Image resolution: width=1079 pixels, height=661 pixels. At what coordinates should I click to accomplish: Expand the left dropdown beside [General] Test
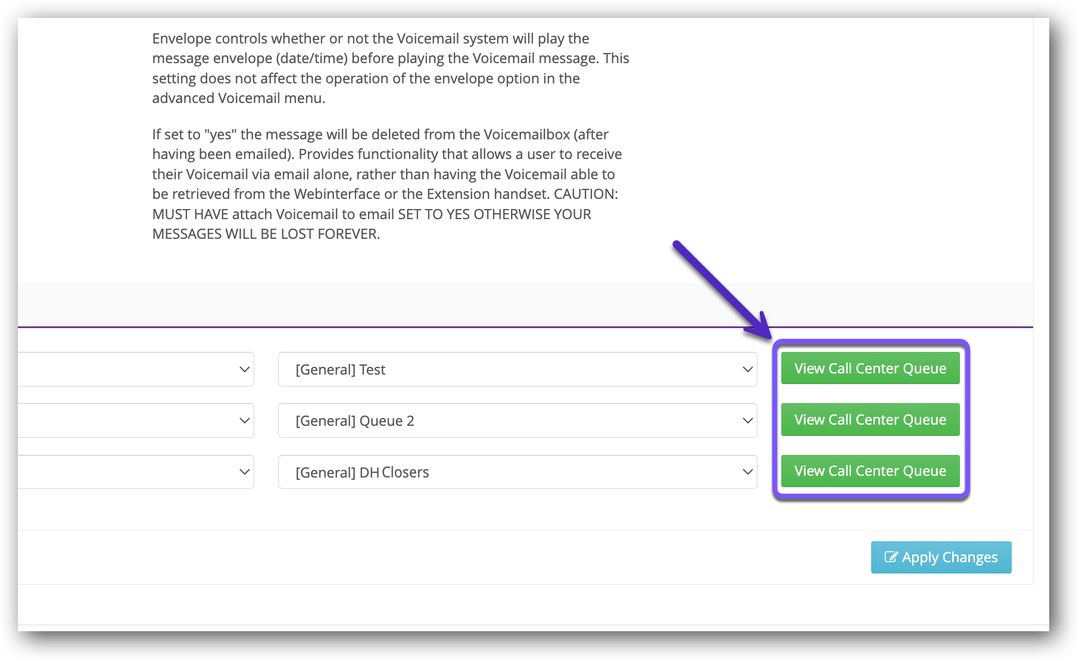tap(136, 369)
